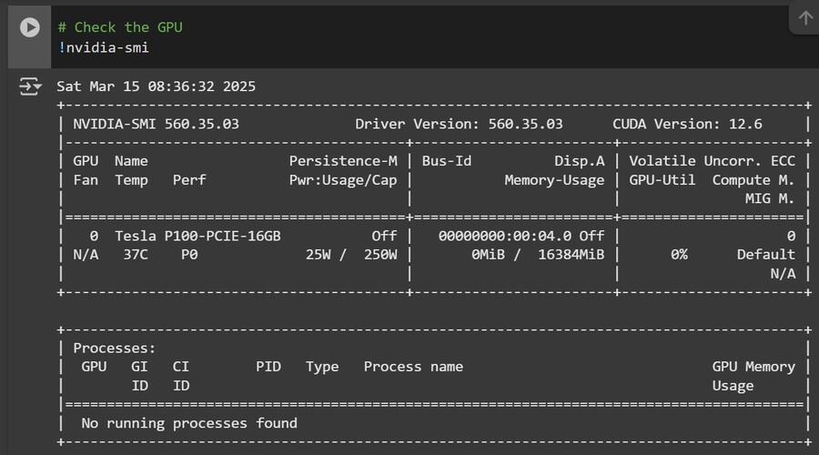The width and height of the screenshot is (819, 455).
Task: Click the CUDA Version 12.6 text
Action: coord(687,124)
